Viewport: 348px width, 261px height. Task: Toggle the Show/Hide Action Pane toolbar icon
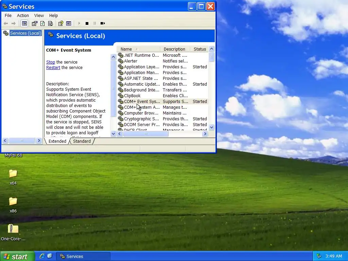pyautogui.click(x=69, y=23)
